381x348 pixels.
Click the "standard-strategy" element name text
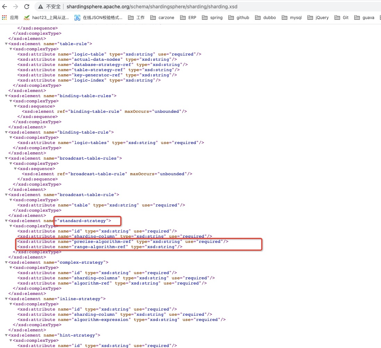point(83,221)
